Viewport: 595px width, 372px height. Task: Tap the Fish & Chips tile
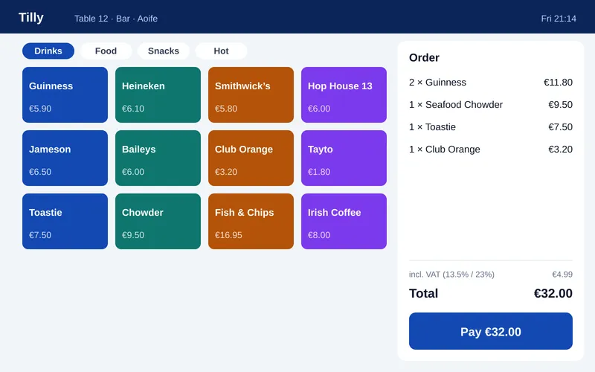click(x=251, y=221)
